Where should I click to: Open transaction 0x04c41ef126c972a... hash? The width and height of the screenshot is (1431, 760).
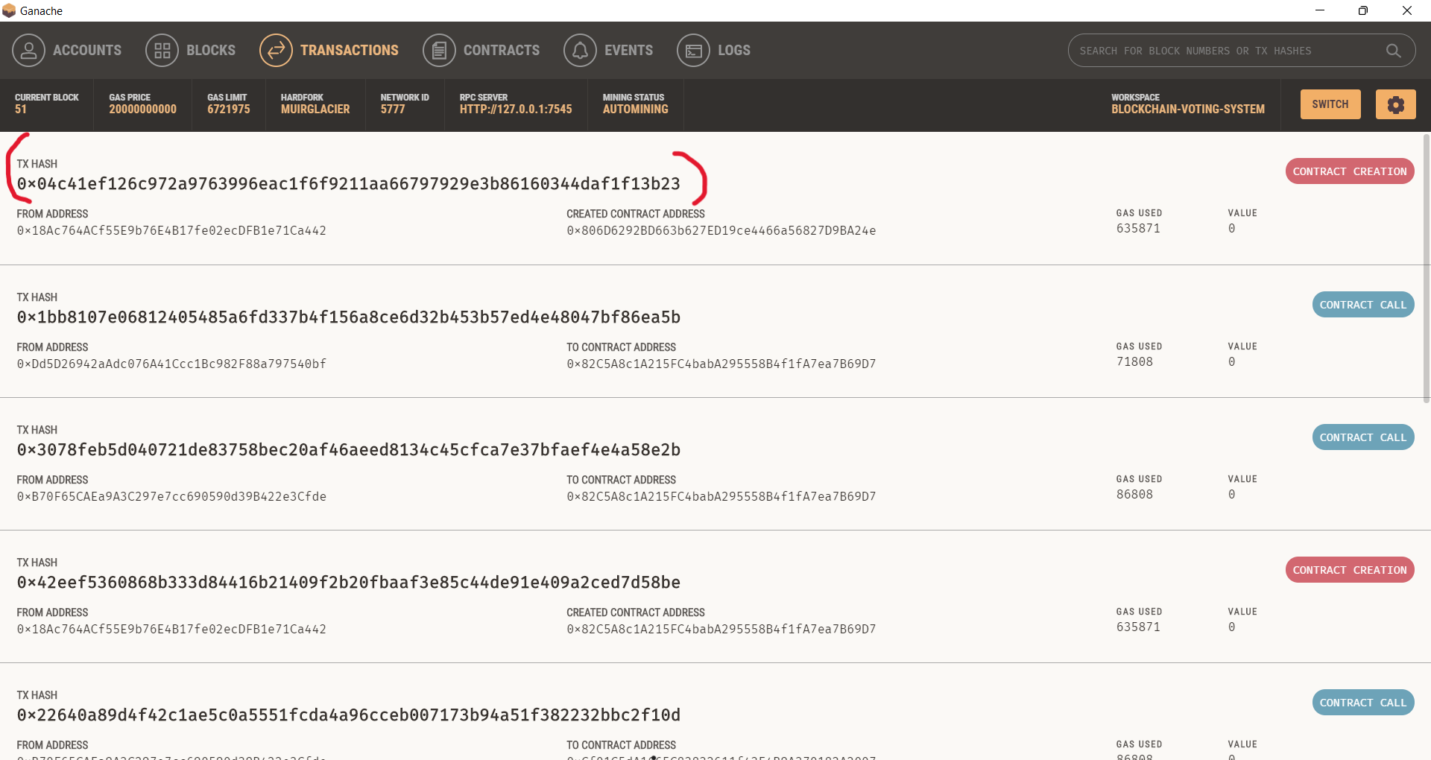click(349, 184)
